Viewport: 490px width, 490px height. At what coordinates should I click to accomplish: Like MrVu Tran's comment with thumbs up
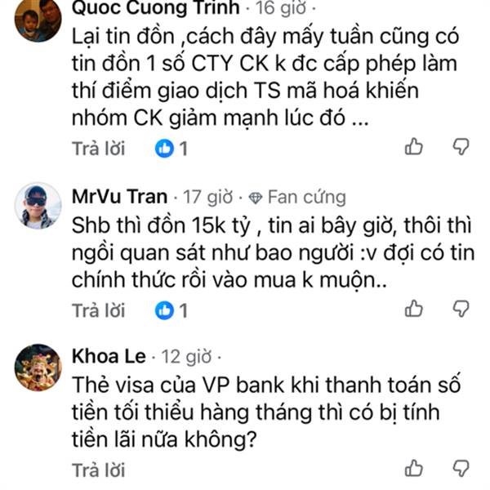[414, 309]
